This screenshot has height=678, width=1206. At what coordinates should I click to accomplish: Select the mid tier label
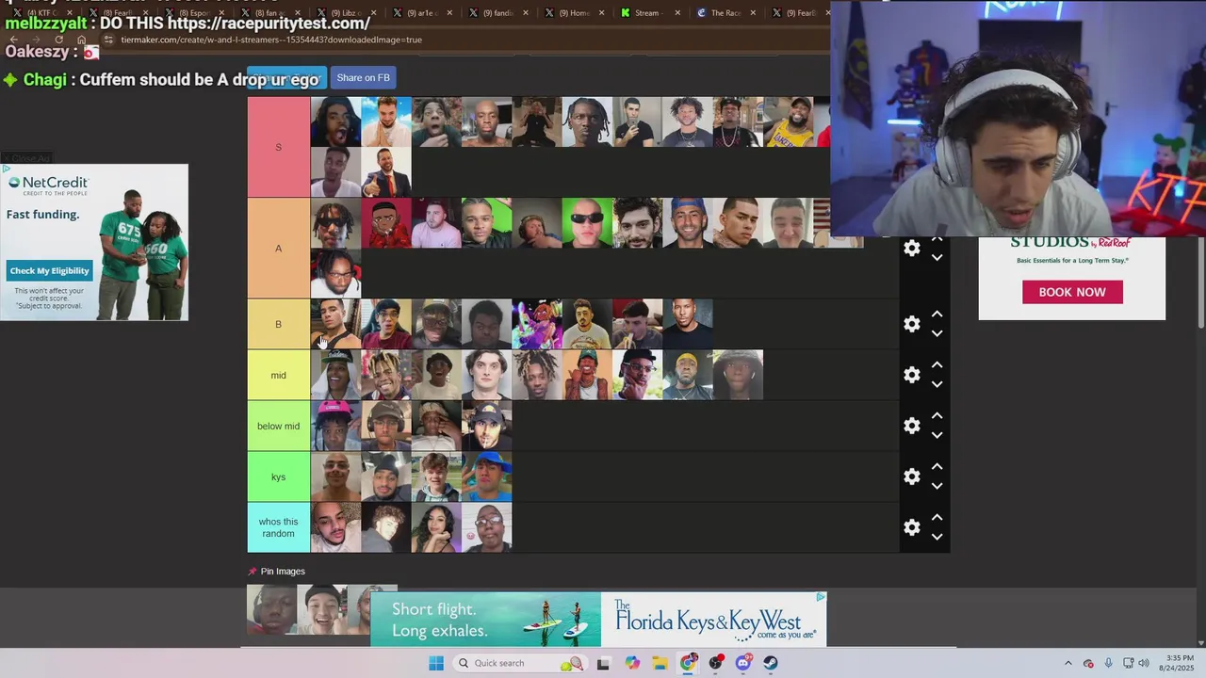click(278, 375)
